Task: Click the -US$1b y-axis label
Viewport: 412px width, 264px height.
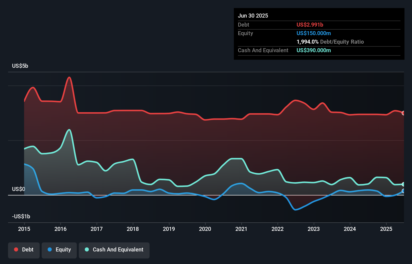Action: click(x=21, y=216)
